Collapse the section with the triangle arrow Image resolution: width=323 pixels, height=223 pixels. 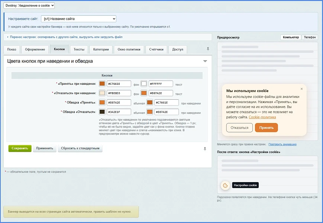205,61
